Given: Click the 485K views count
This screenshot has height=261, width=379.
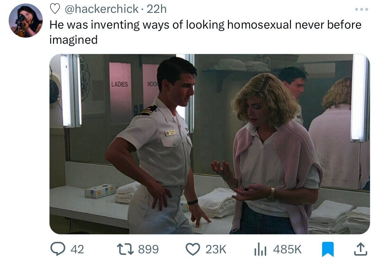Looking at the screenshot, I should (x=287, y=249).
